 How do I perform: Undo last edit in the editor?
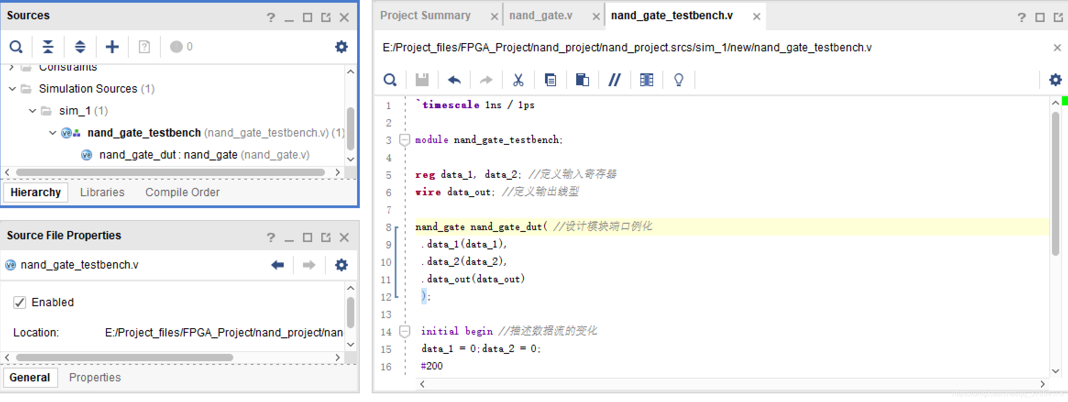[454, 80]
